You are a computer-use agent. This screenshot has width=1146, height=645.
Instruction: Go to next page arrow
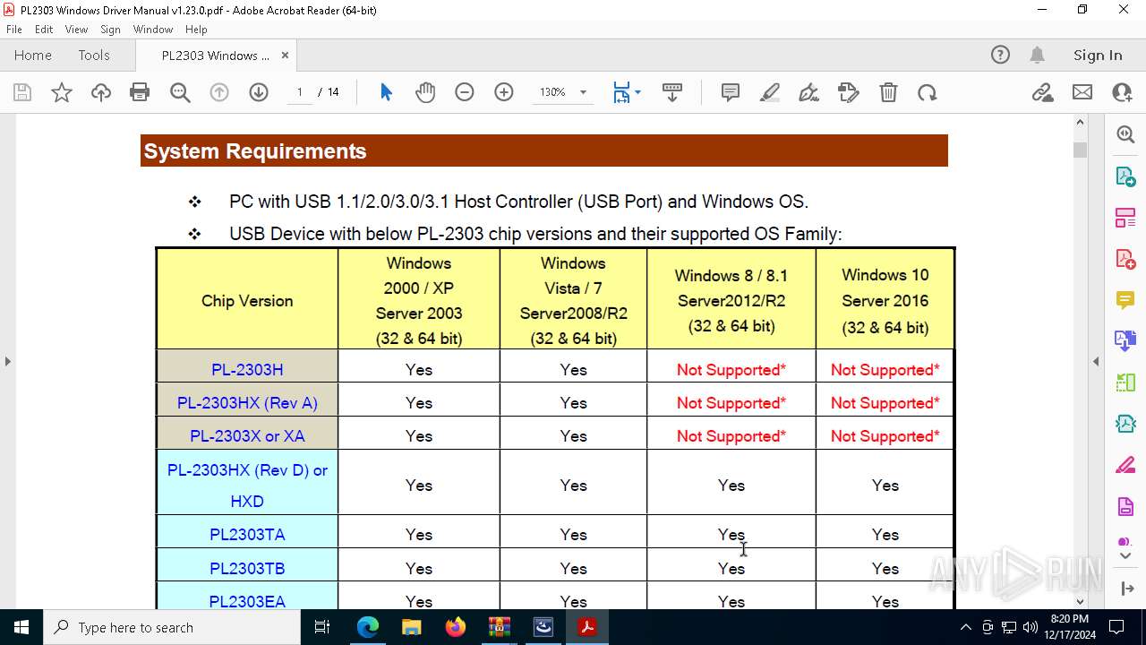point(259,92)
